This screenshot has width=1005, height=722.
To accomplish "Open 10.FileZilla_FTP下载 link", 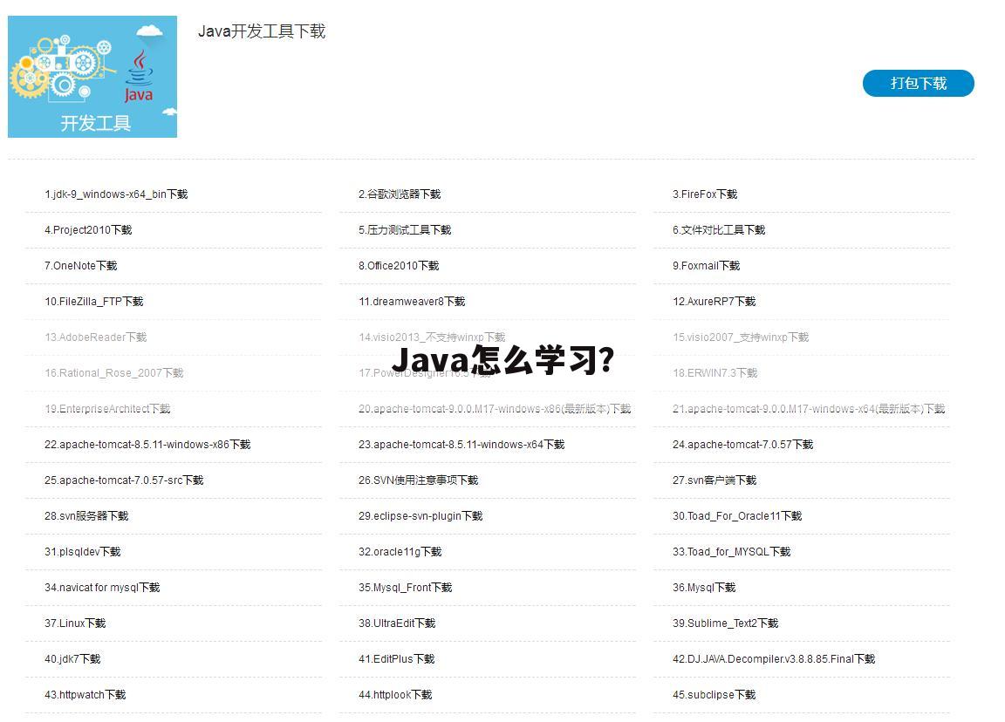I will 93,302.
